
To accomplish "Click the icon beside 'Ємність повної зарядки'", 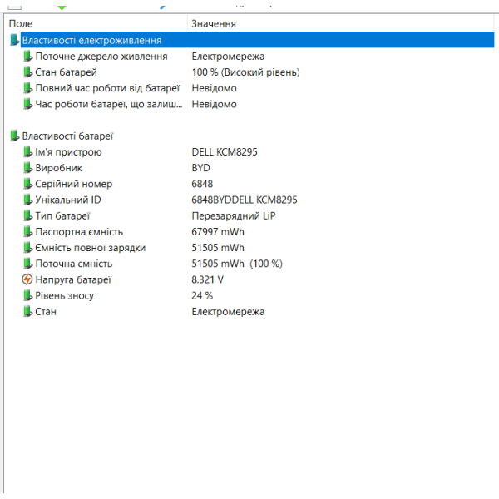I will click(x=27, y=247).
